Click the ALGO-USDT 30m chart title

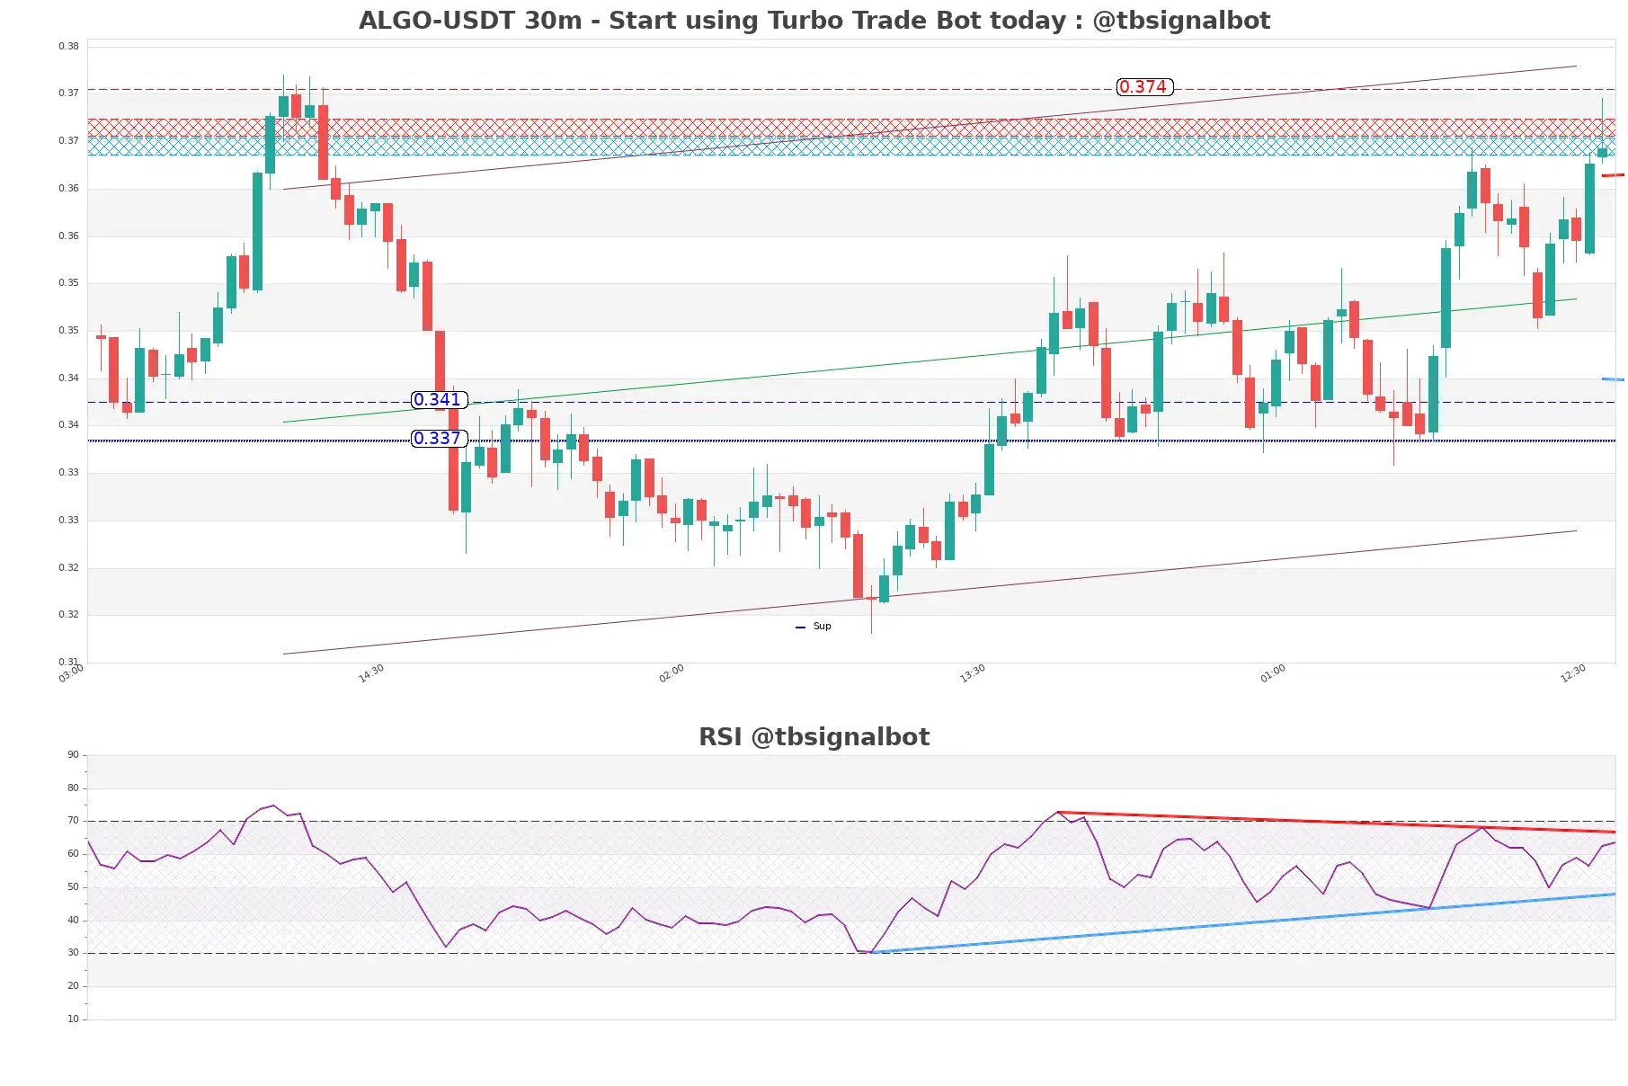coord(814,20)
